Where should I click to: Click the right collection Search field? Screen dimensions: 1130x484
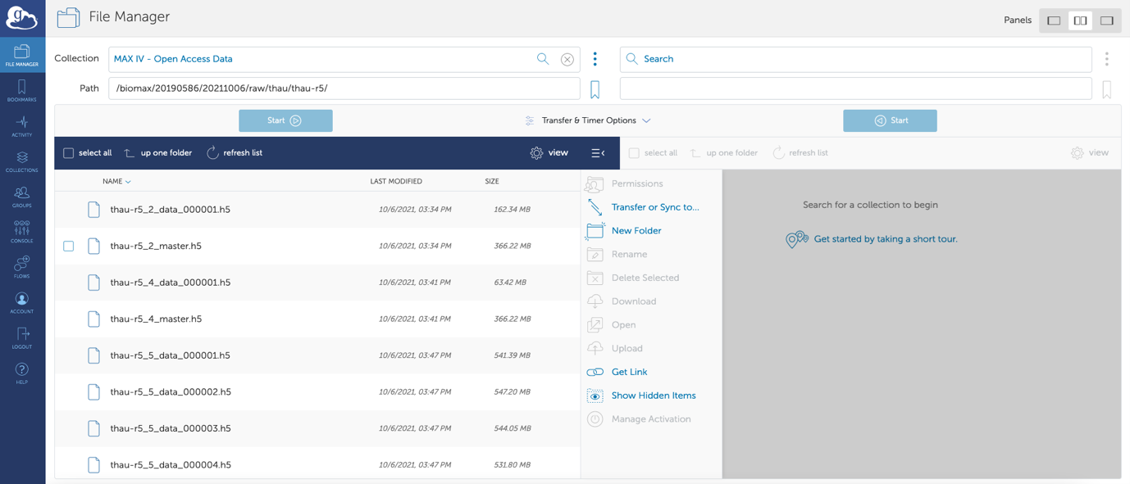pos(855,59)
